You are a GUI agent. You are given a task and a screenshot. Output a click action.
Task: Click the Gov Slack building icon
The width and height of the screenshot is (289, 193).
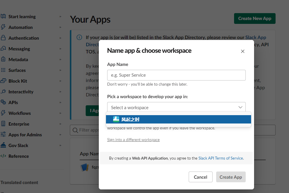coord(3,145)
